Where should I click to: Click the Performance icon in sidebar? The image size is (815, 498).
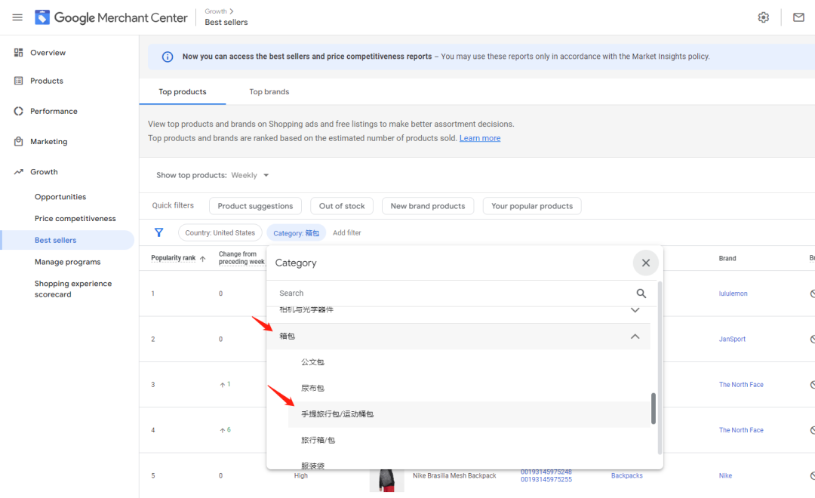[19, 111]
